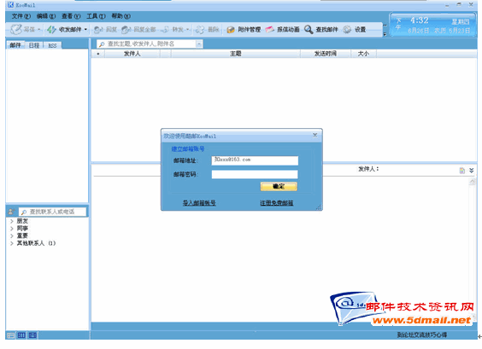Click the 报信动画 notification animation icon

[x=269, y=30]
